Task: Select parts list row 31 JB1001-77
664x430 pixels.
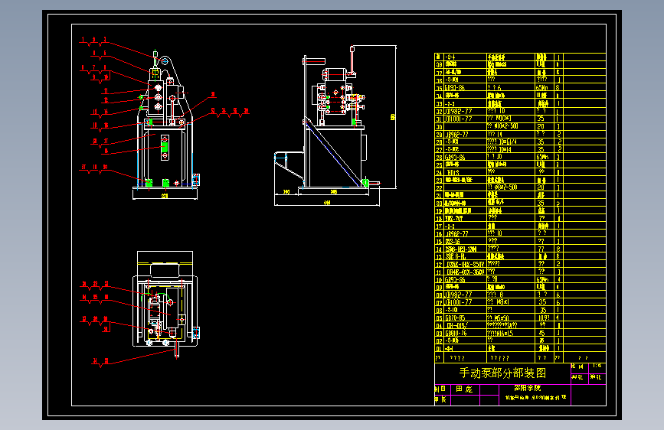Action: click(520, 119)
